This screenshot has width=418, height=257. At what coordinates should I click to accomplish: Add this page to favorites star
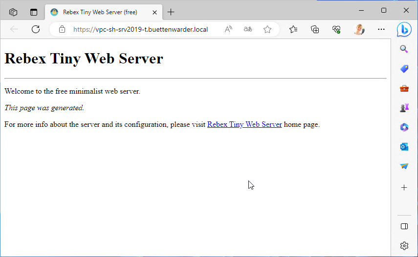(x=267, y=29)
